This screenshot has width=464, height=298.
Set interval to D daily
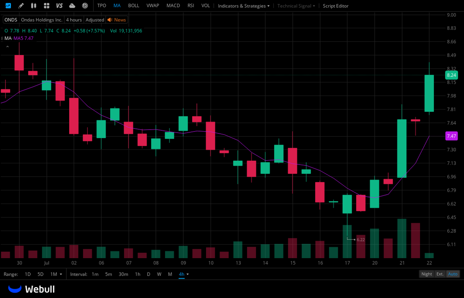(148, 274)
